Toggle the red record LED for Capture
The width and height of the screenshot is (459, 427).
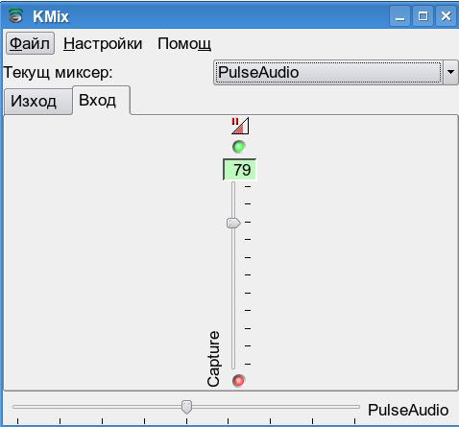(239, 381)
